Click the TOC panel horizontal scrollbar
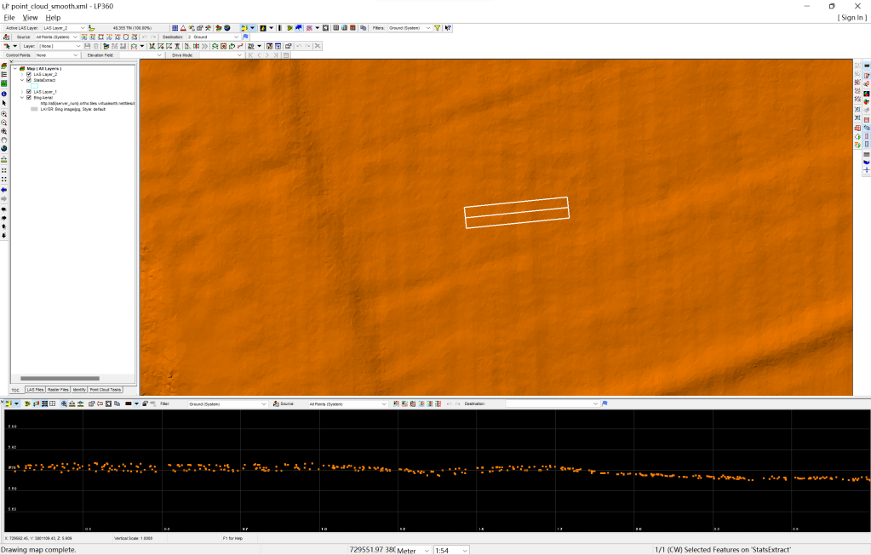 click(x=60, y=378)
